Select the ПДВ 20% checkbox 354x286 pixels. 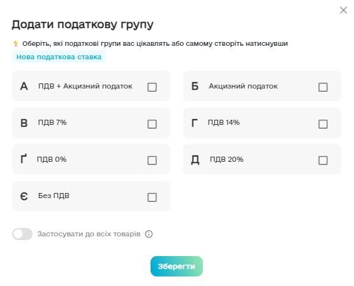pyautogui.click(x=323, y=161)
